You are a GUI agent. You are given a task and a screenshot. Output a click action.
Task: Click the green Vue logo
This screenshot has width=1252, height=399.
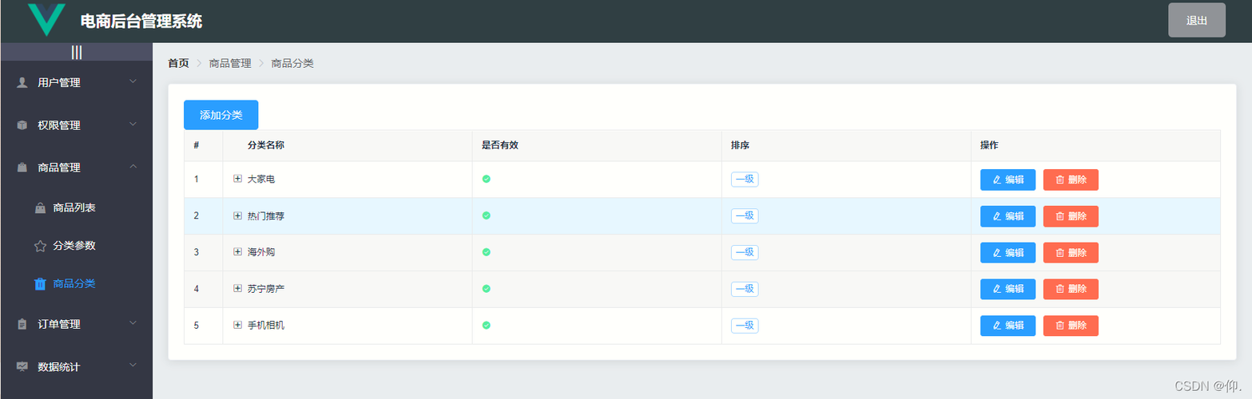click(x=46, y=19)
